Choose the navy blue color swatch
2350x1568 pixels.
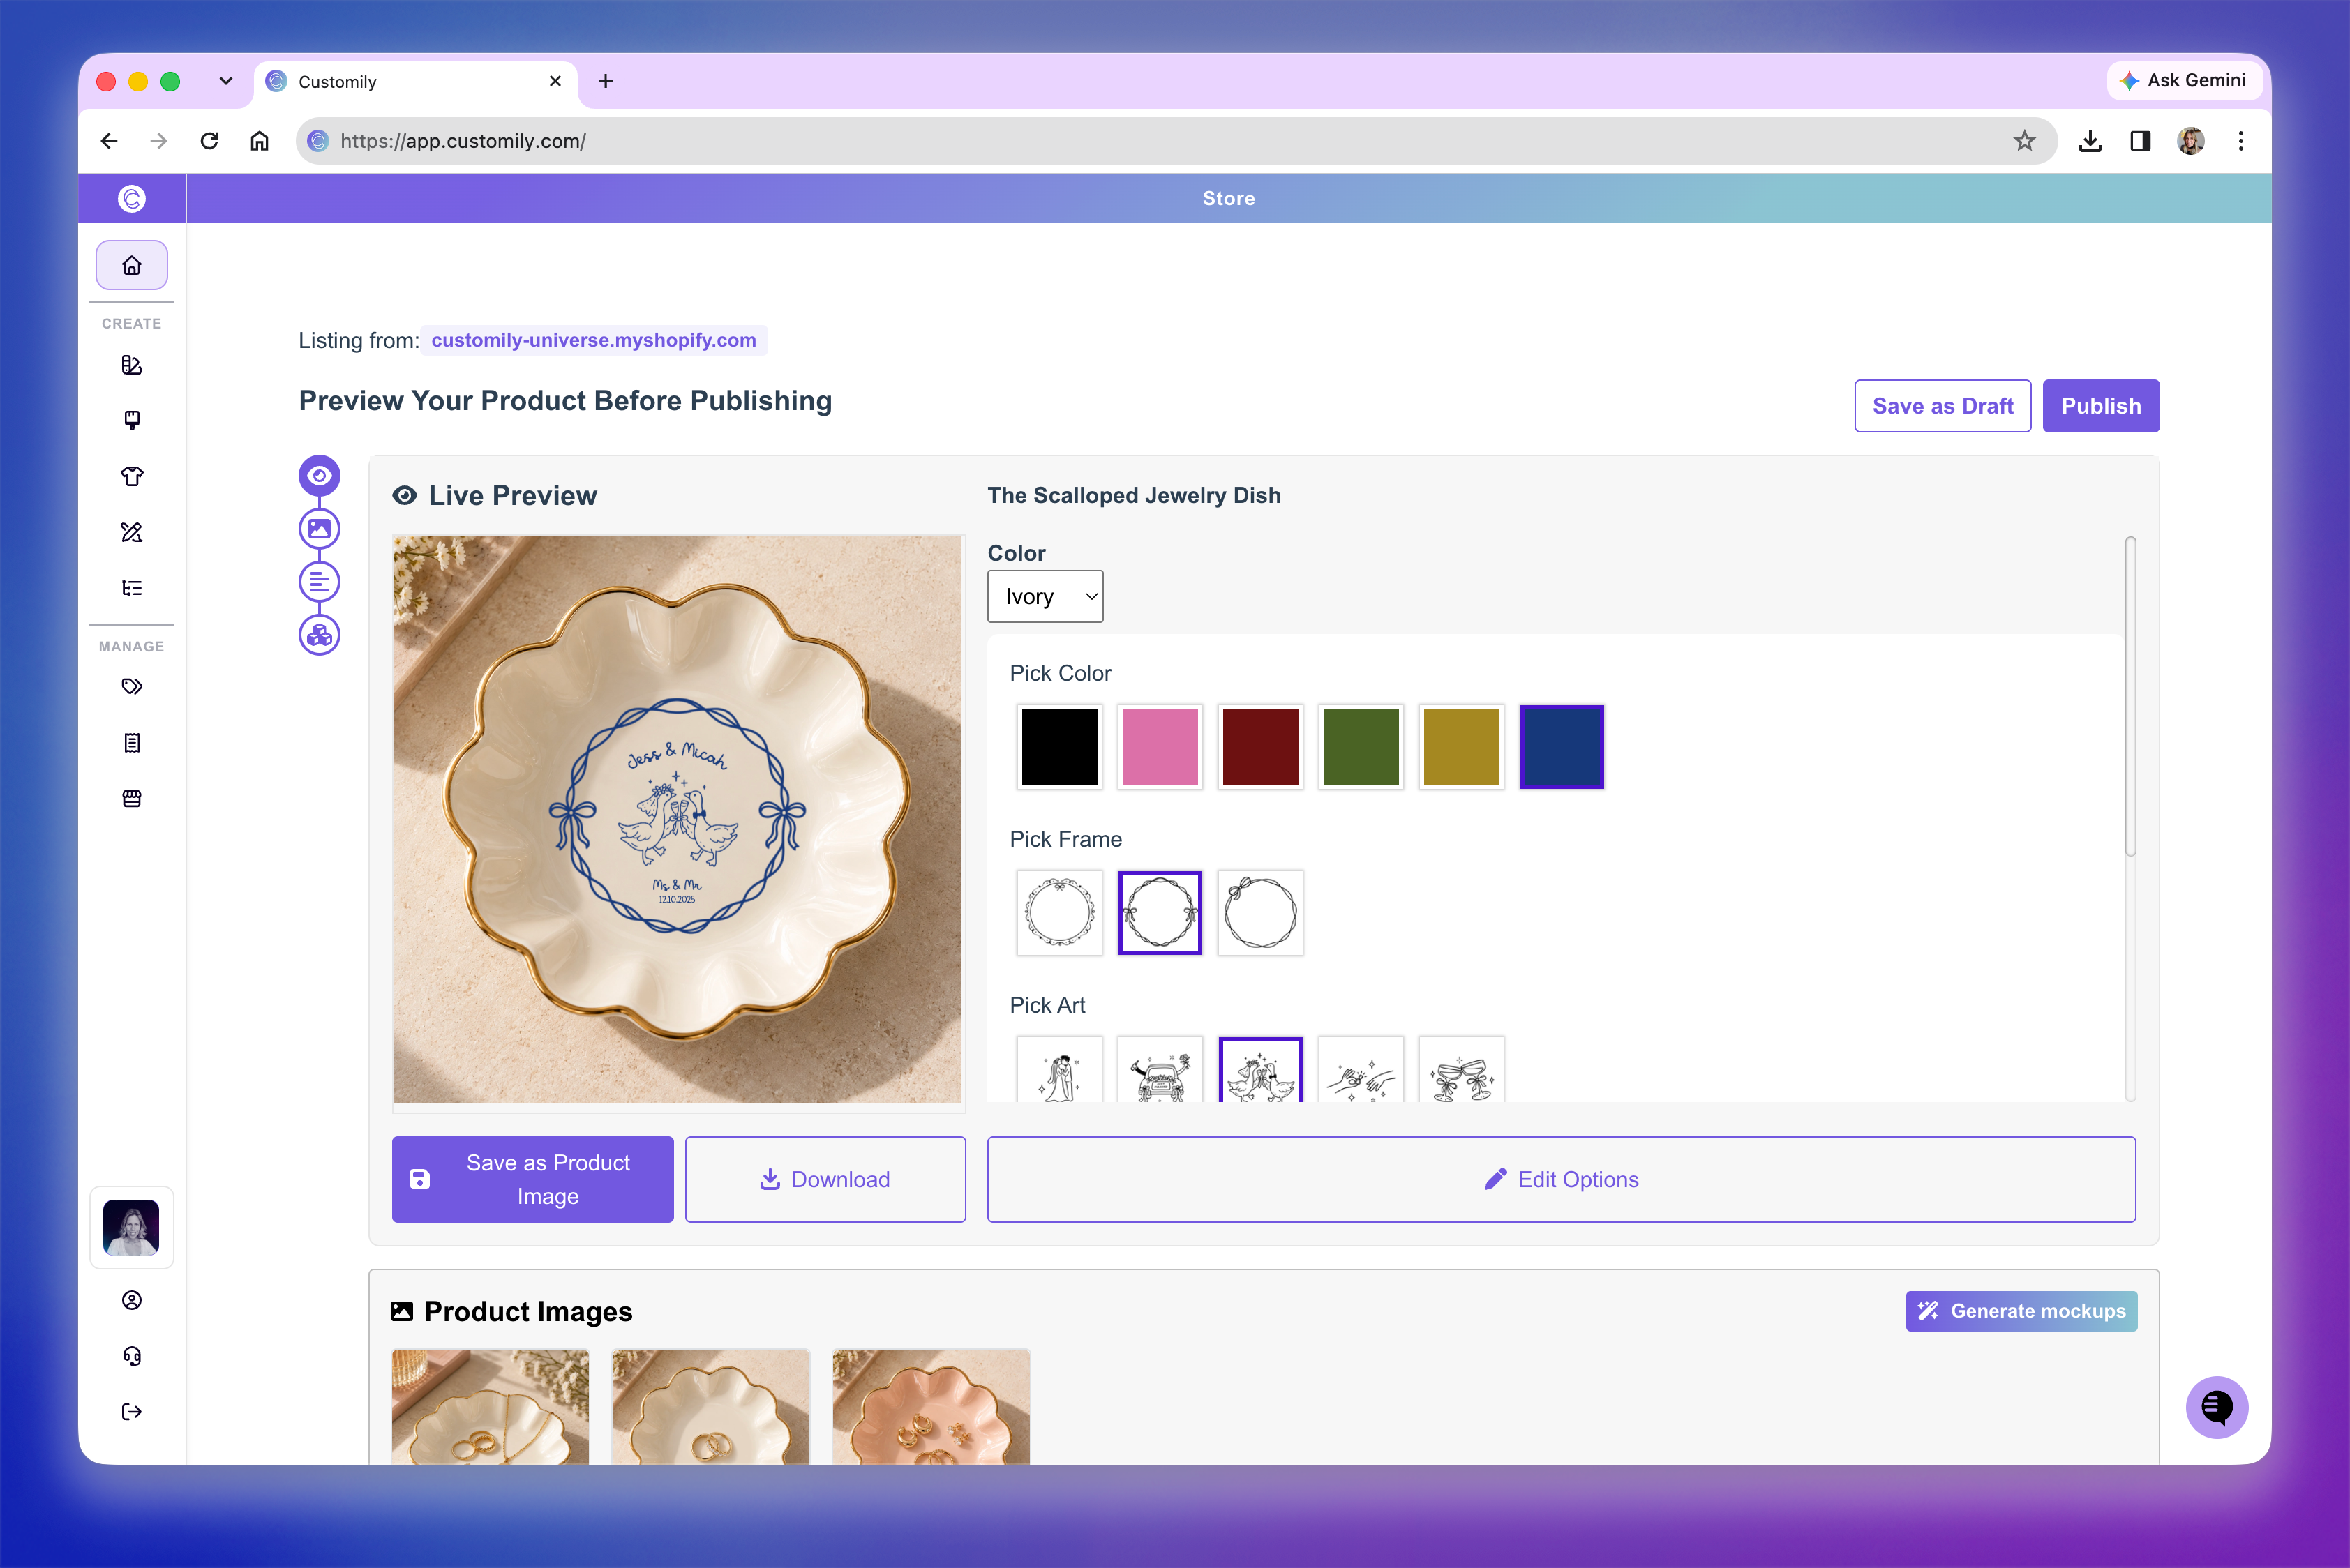1562,747
